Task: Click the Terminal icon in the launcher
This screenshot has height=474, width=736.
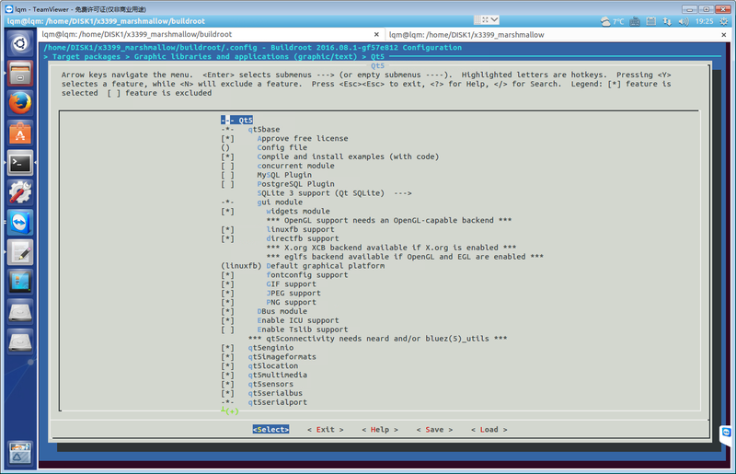Action: [20, 163]
